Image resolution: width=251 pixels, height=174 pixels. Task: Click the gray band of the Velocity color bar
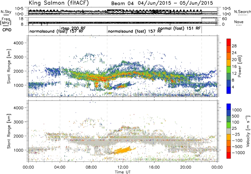(229, 131)
